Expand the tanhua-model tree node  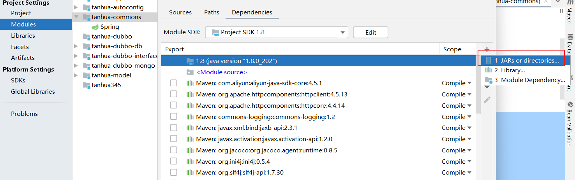pos(76,75)
